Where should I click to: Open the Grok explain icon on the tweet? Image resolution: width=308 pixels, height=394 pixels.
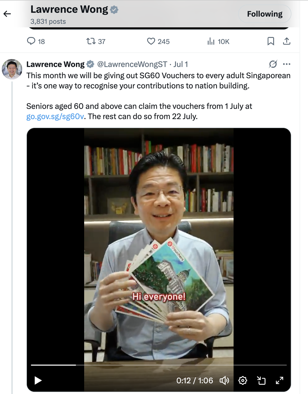point(273,64)
